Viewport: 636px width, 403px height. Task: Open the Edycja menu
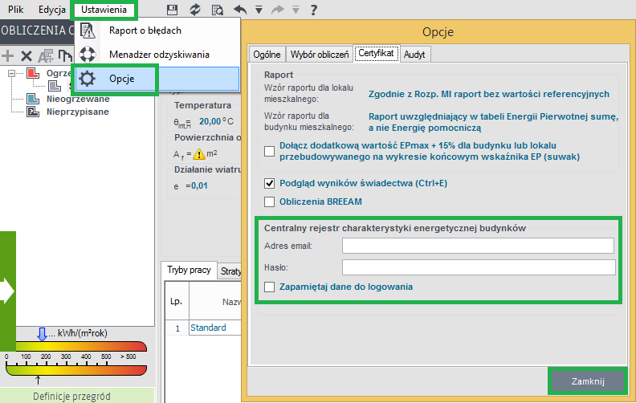click(52, 10)
